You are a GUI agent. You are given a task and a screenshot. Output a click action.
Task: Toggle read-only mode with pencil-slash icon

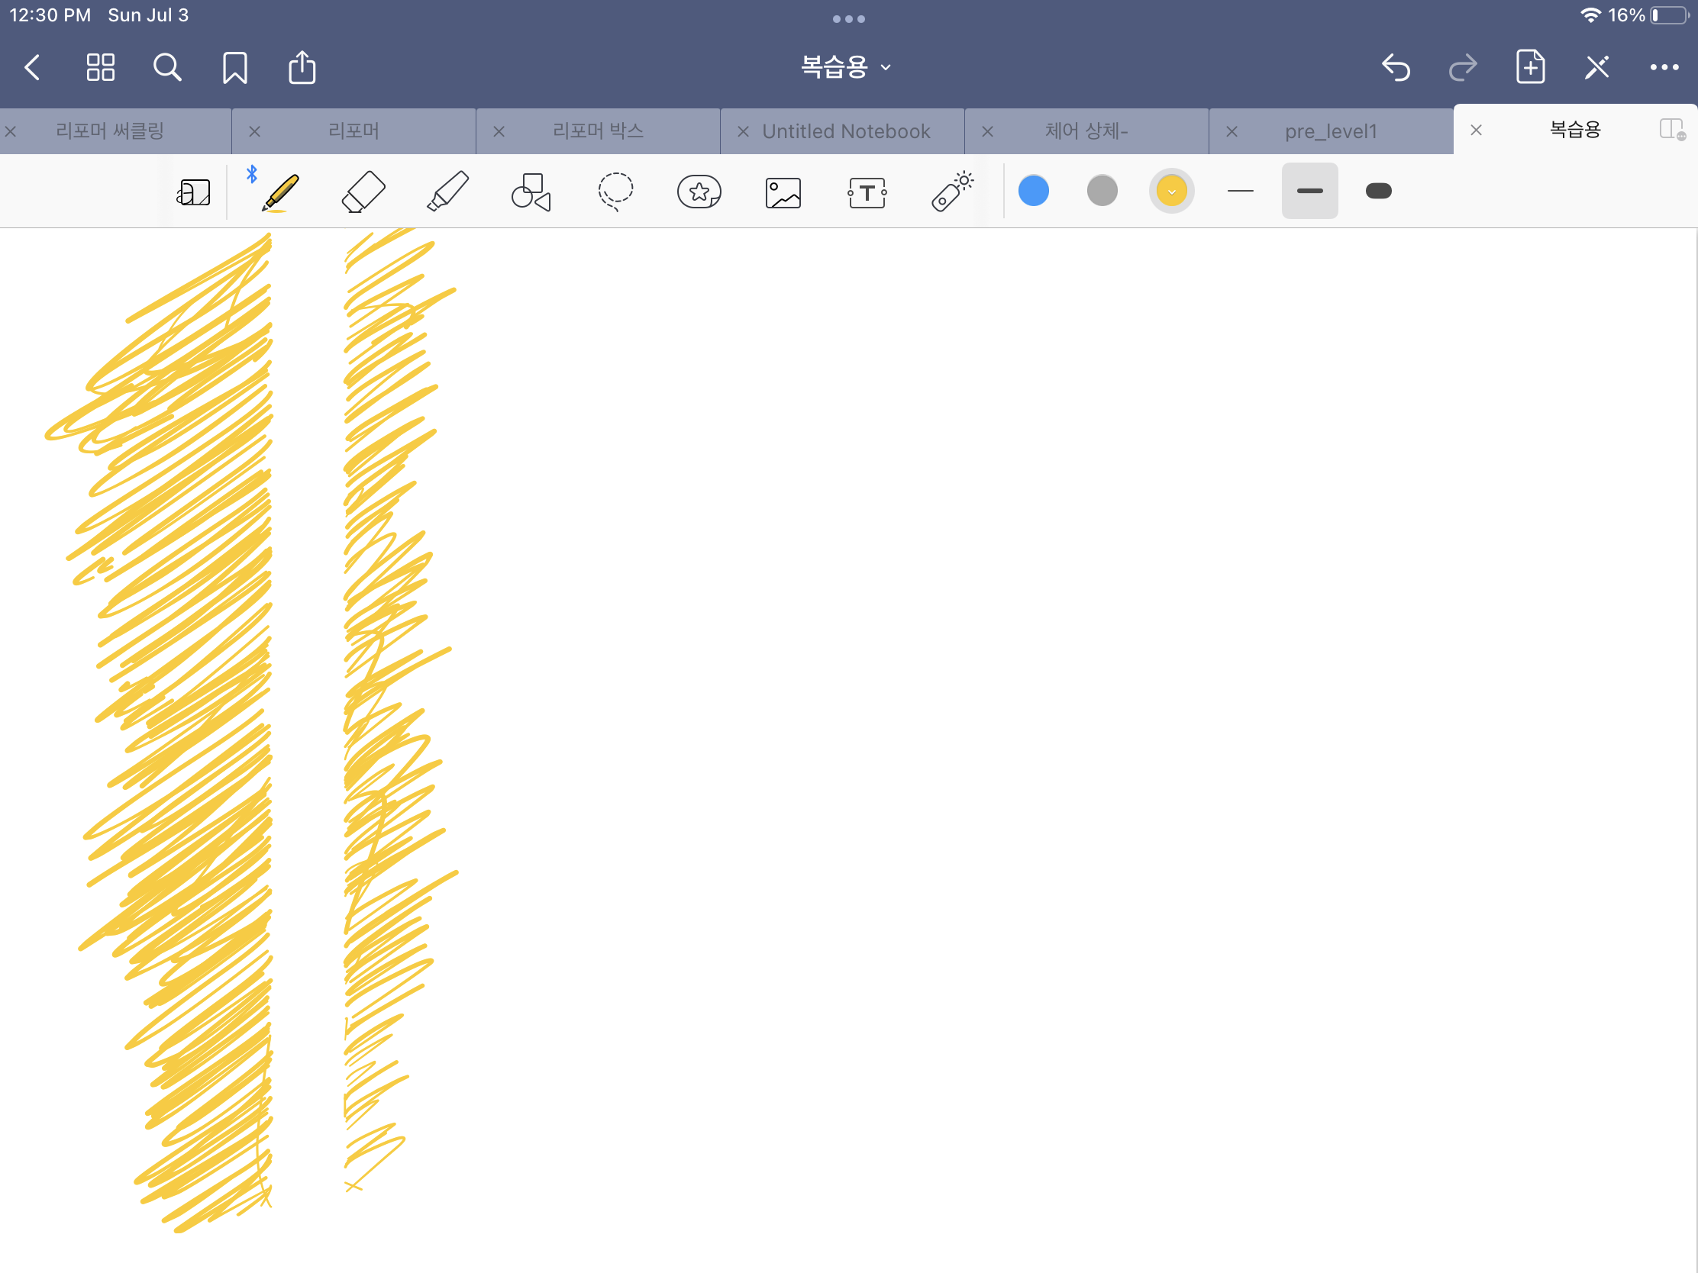coord(1596,67)
